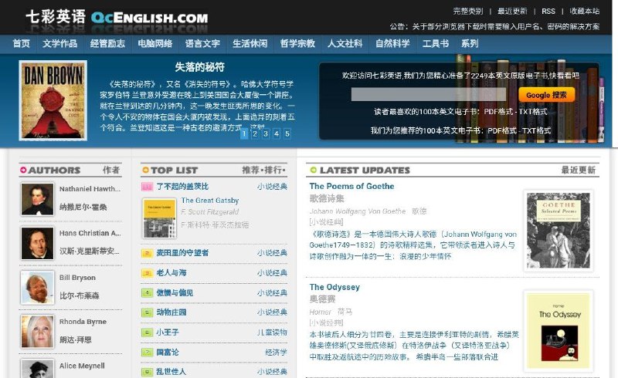Open 麦田里的守望者 in the top list
Screen dimensions: 618x378
pos(182,253)
